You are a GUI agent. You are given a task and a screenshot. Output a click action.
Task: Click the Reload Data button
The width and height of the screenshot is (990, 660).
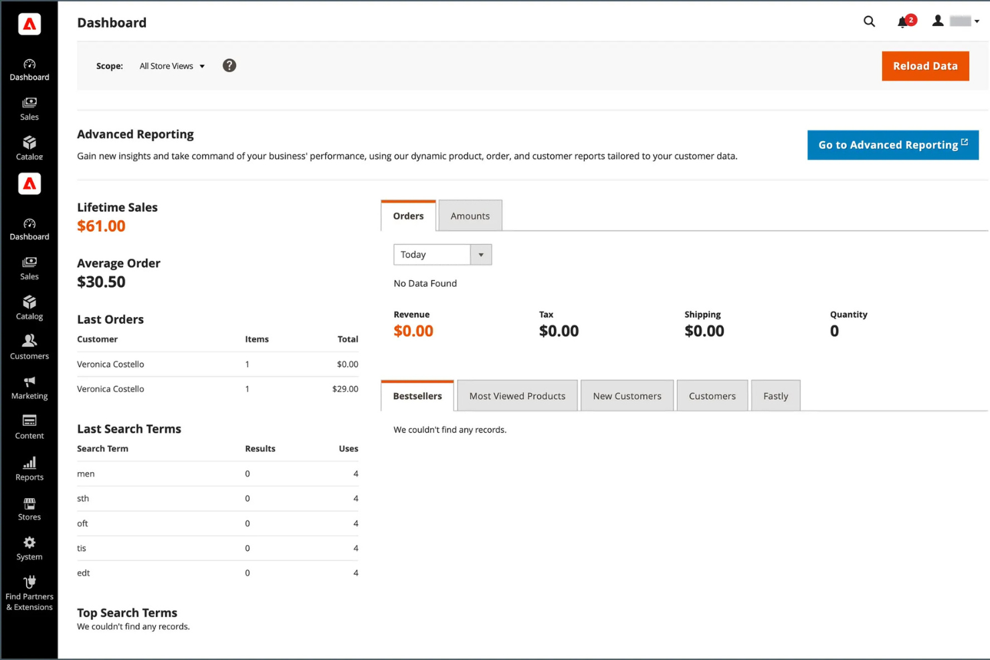click(x=925, y=66)
